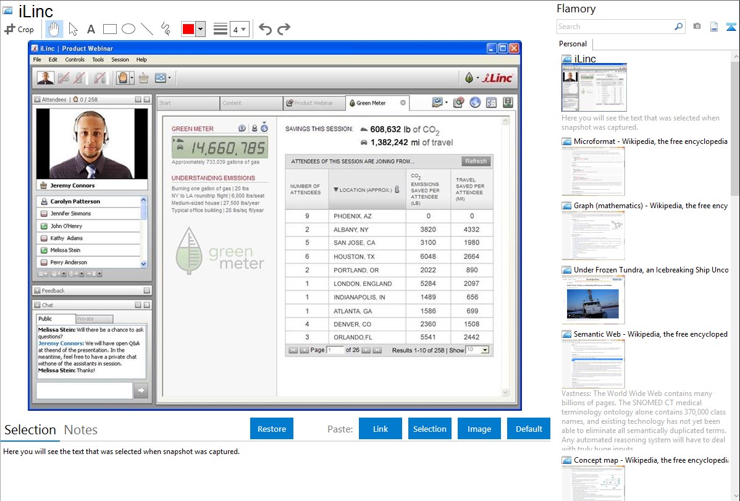This screenshot has height=501, width=740.
Task: Click the camera snapshot icon
Action: point(697,27)
